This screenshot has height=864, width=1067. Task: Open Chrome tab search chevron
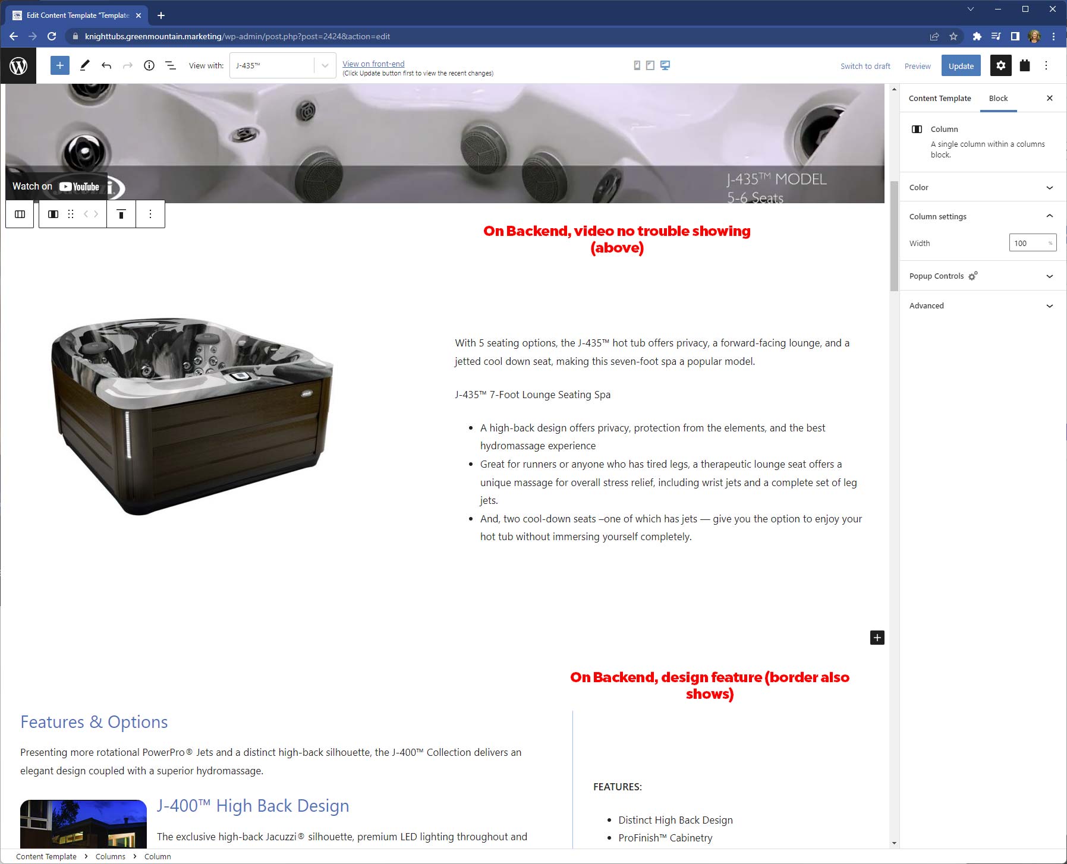point(971,9)
